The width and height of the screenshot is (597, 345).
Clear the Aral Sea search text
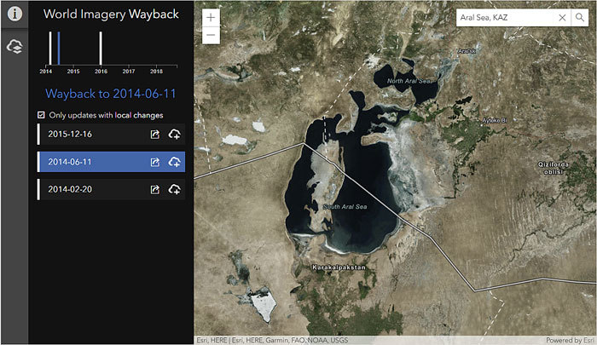tap(562, 18)
